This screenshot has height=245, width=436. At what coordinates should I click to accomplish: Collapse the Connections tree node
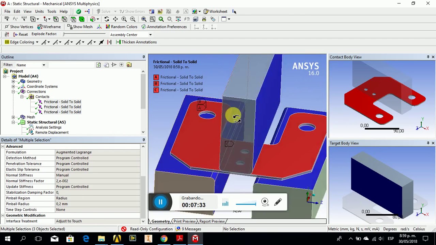coord(13,92)
